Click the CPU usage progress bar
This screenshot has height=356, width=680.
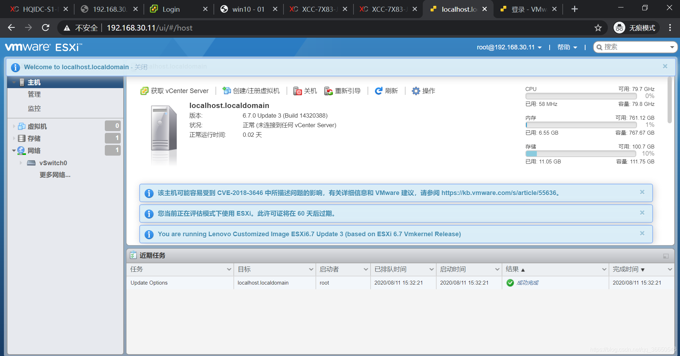(581, 96)
